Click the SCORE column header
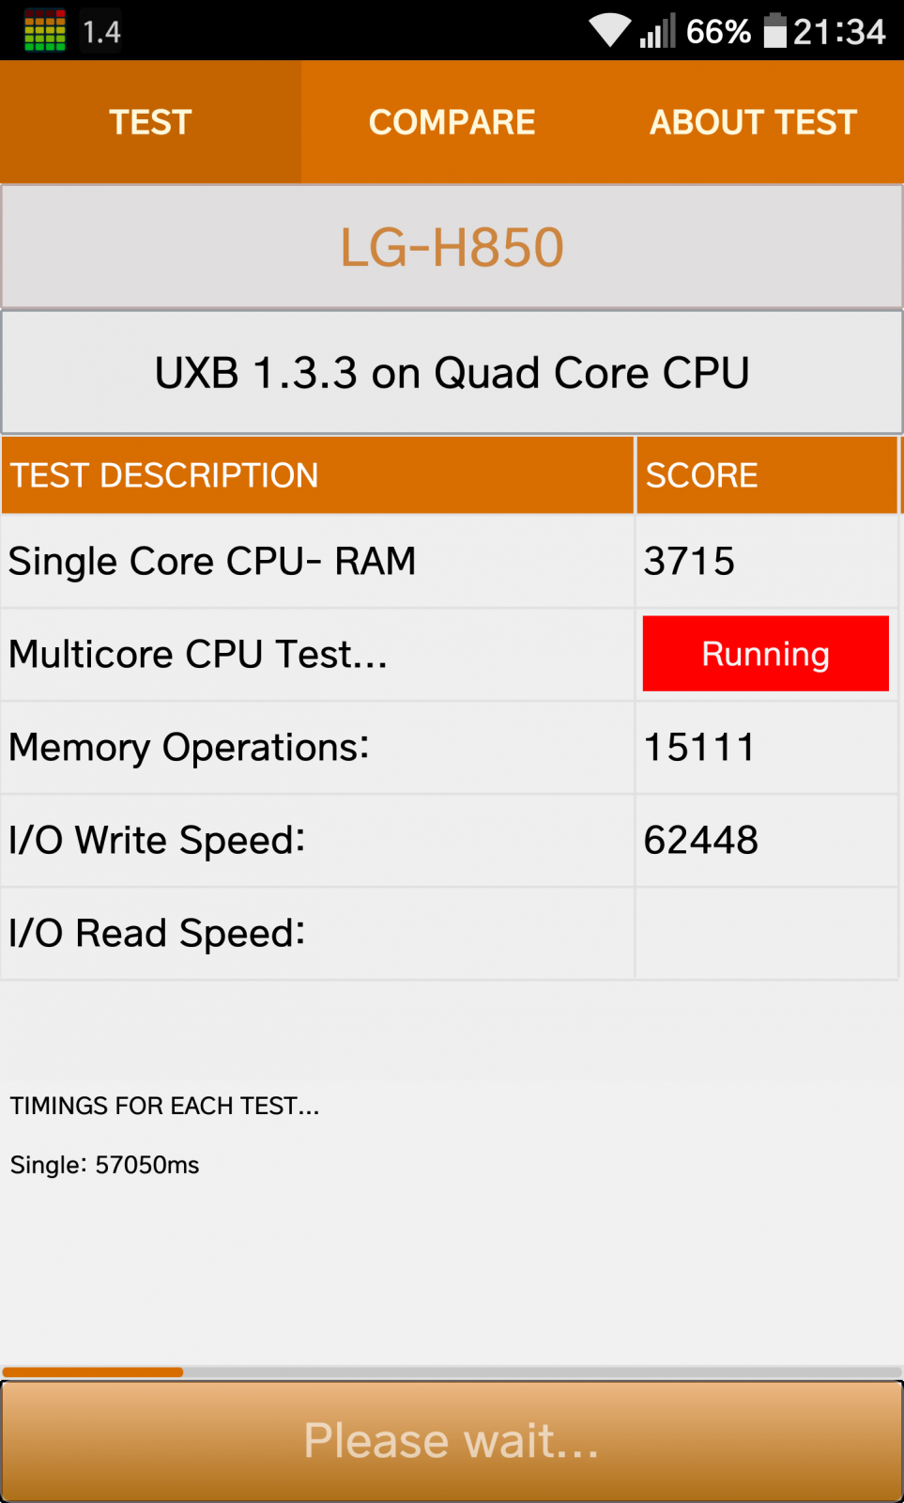Viewport: 904px width, 1503px height. click(767, 475)
